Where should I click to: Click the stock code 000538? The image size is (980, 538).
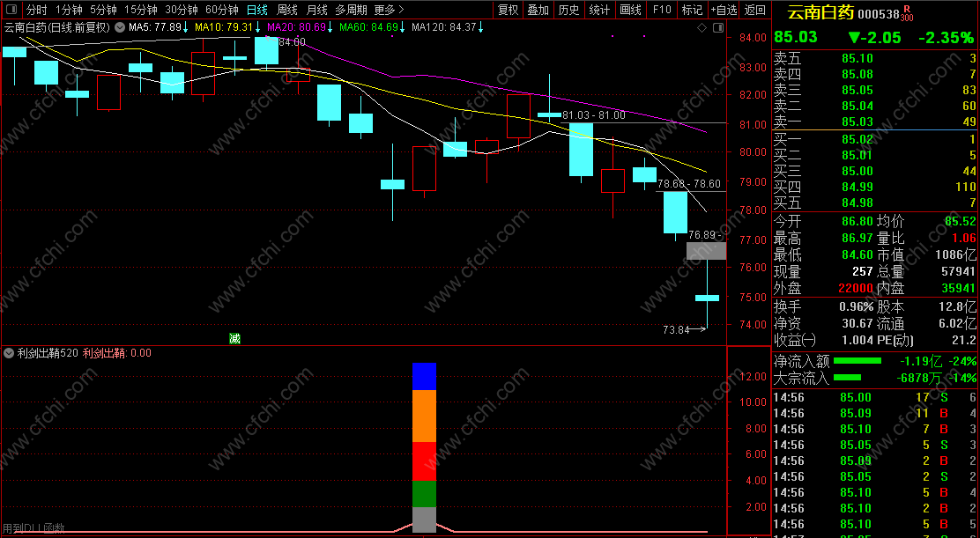[878, 14]
